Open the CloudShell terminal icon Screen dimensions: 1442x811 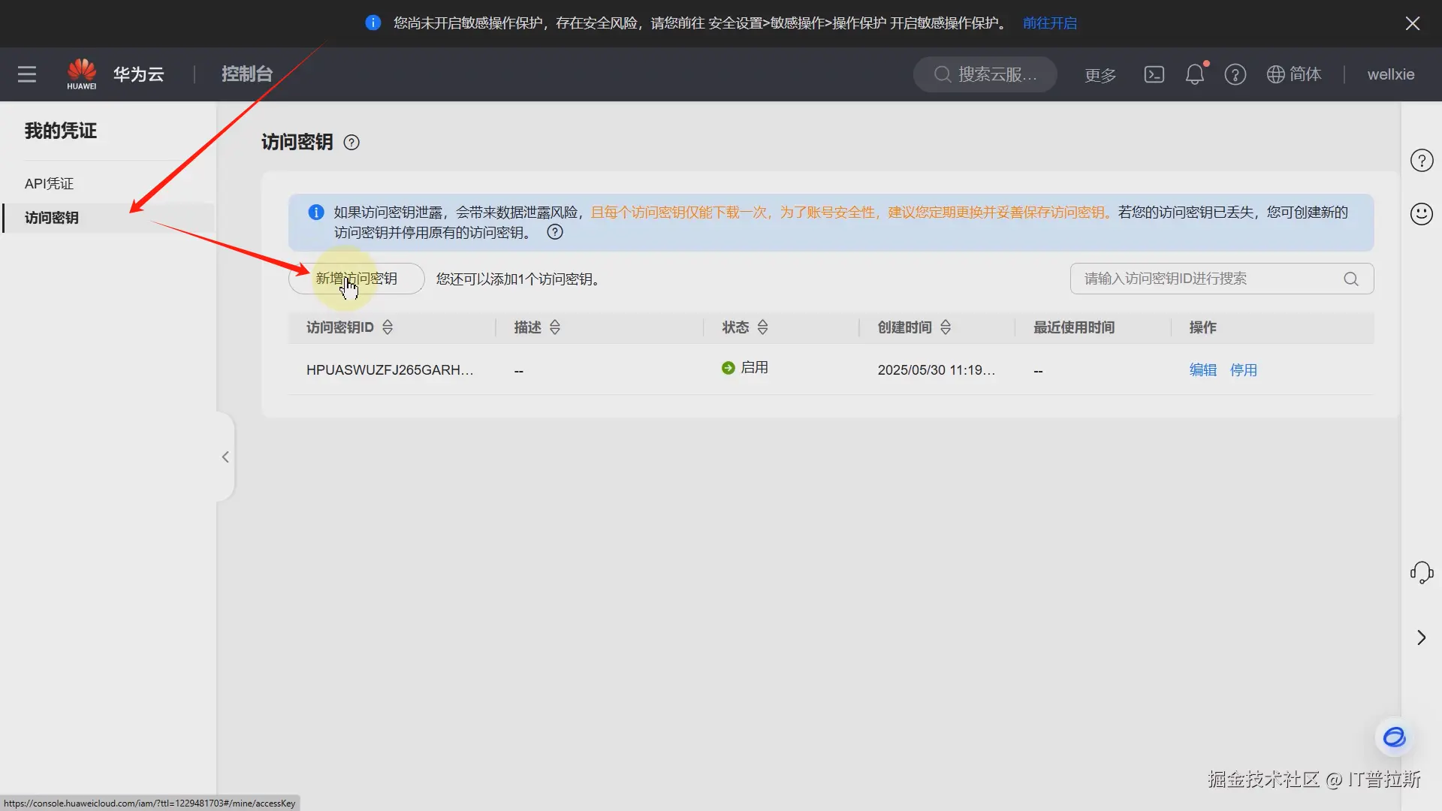coord(1154,74)
